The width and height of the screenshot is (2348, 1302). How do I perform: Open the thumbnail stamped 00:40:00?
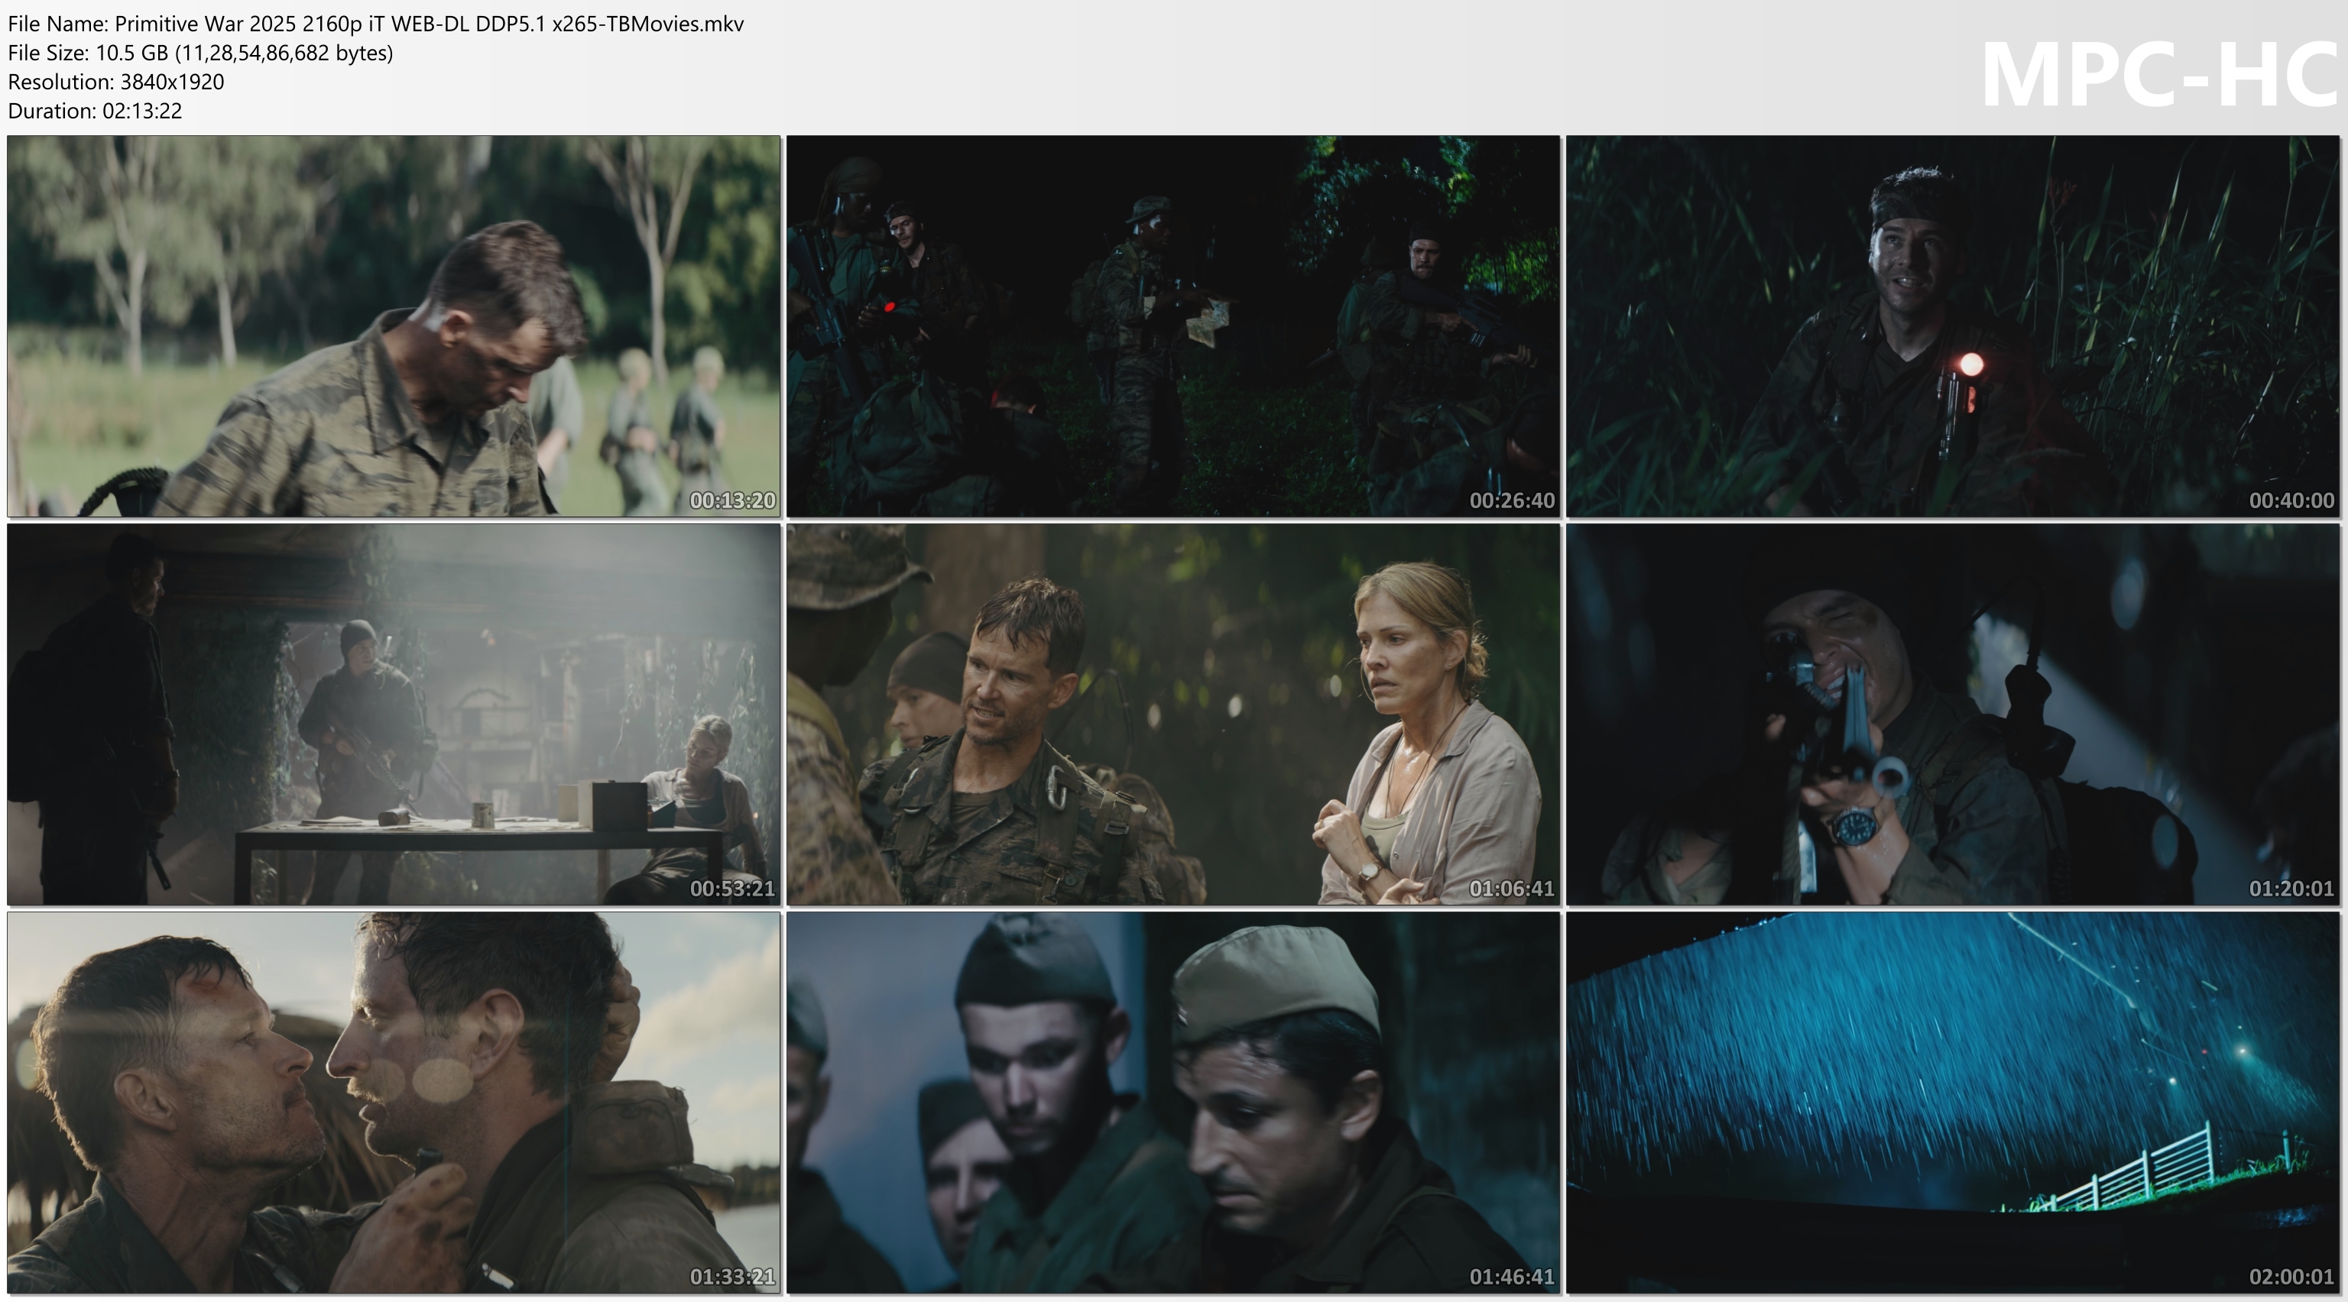pos(1952,326)
